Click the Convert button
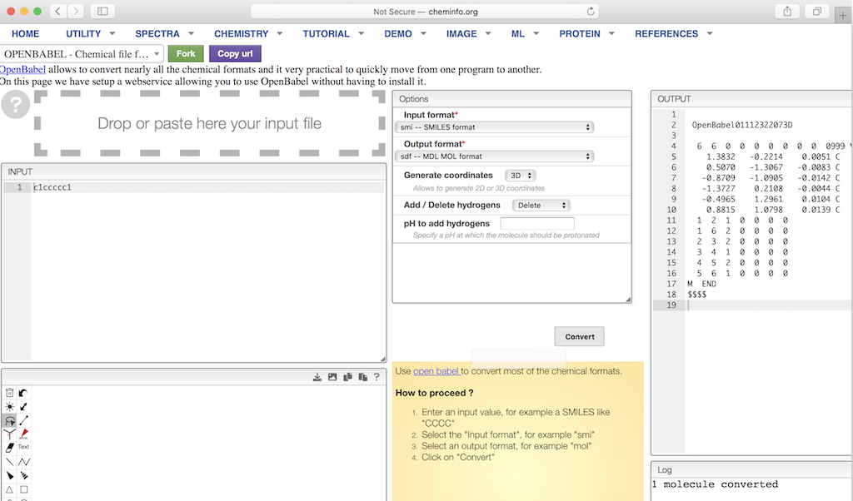The image size is (853, 501). pos(580,336)
